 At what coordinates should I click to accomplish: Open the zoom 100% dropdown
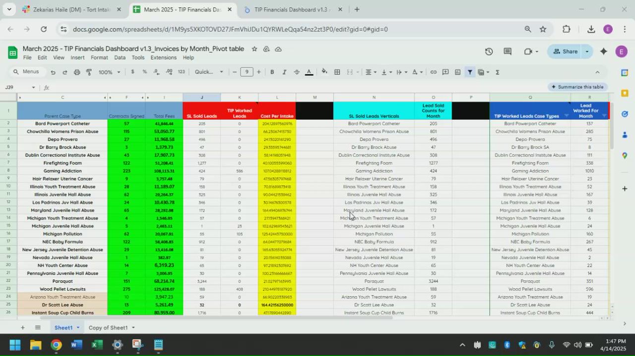(109, 72)
